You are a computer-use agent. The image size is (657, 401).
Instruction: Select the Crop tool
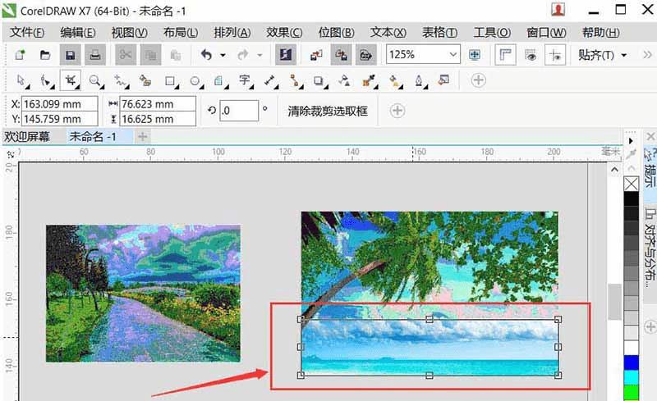[x=71, y=80]
